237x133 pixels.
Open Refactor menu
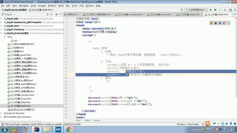[52, 6]
